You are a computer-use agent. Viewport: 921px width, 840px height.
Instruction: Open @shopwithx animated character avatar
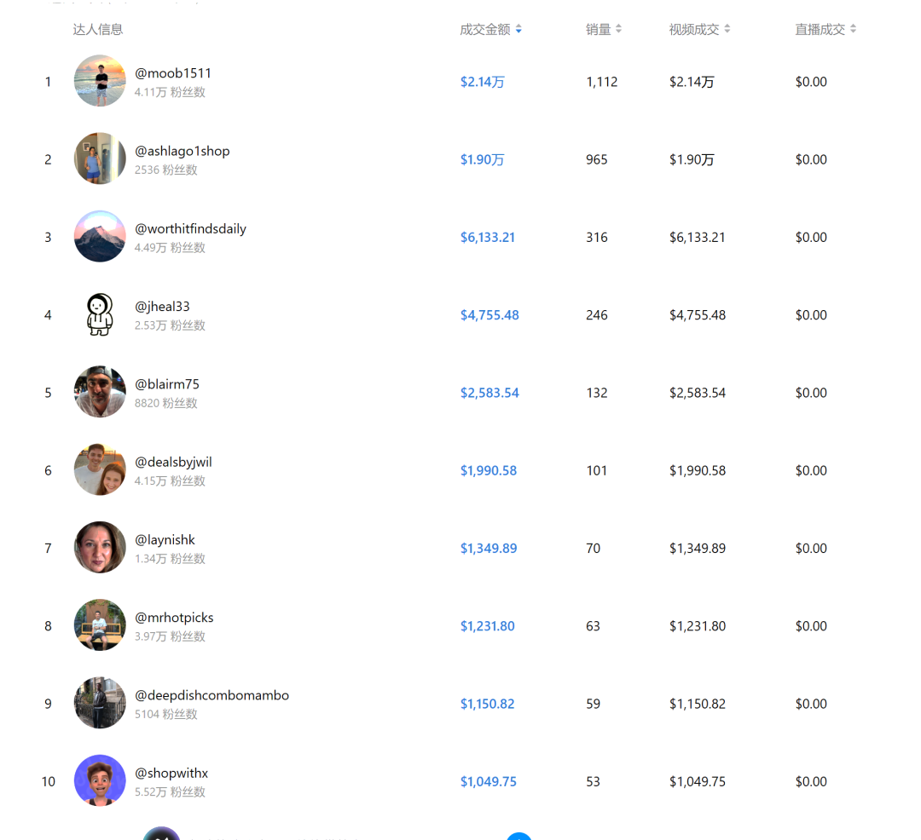pos(100,780)
